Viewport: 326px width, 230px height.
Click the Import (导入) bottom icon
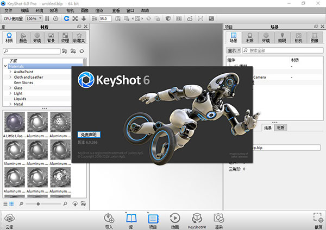109,221
